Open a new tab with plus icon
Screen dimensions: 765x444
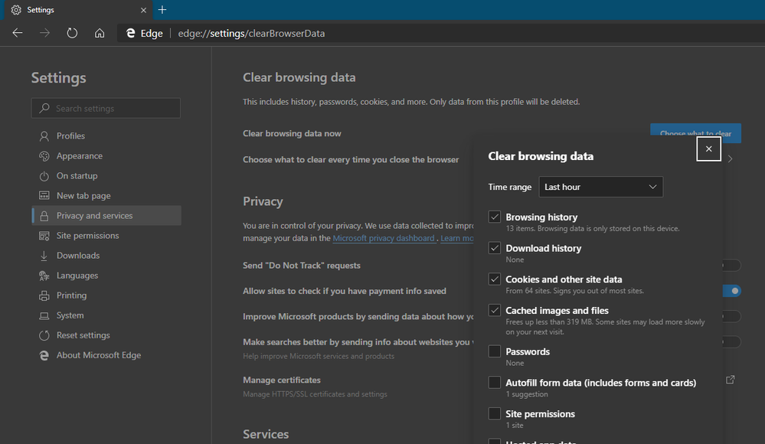(x=162, y=10)
